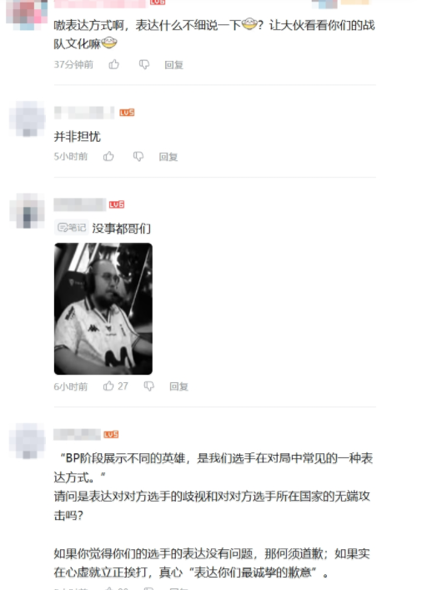Like the 并非担忧 comment

(108, 156)
